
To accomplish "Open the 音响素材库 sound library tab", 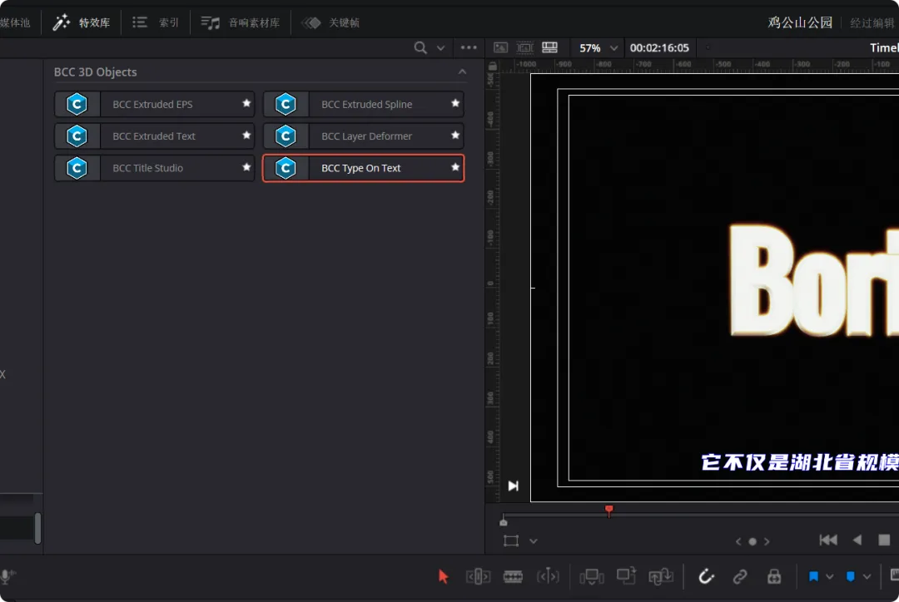I will point(241,23).
